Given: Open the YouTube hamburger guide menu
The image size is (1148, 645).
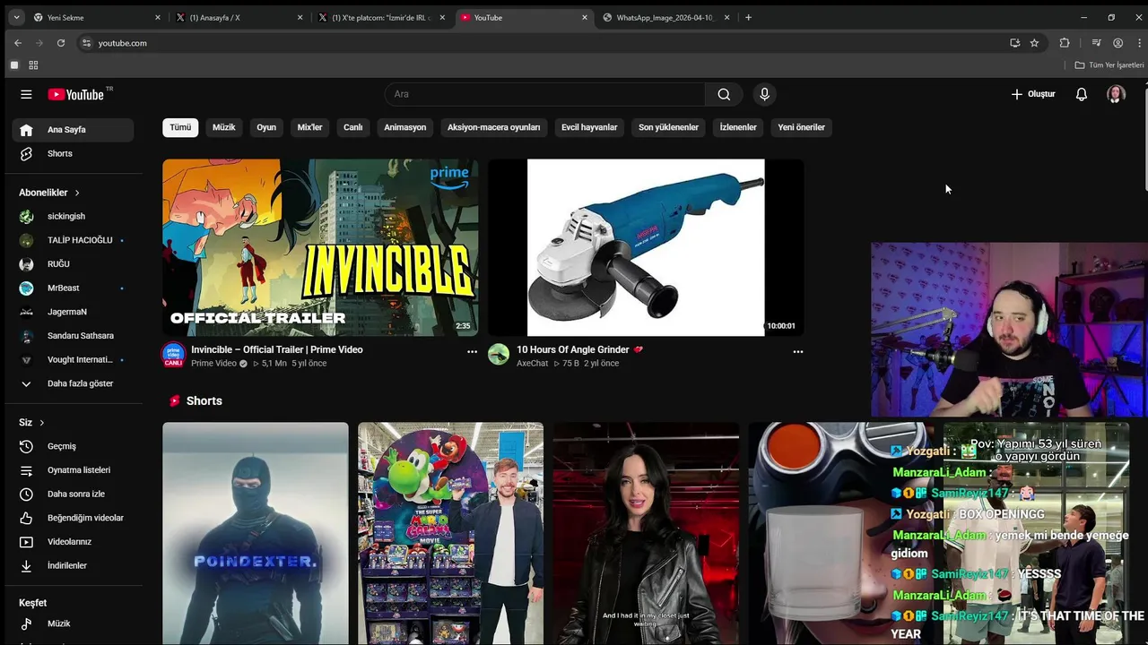Looking at the screenshot, I should click(x=26, y=94).
